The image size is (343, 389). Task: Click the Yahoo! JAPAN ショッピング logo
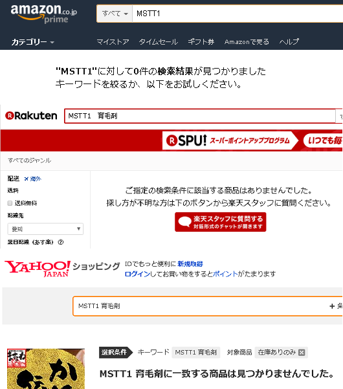(62, 269)
